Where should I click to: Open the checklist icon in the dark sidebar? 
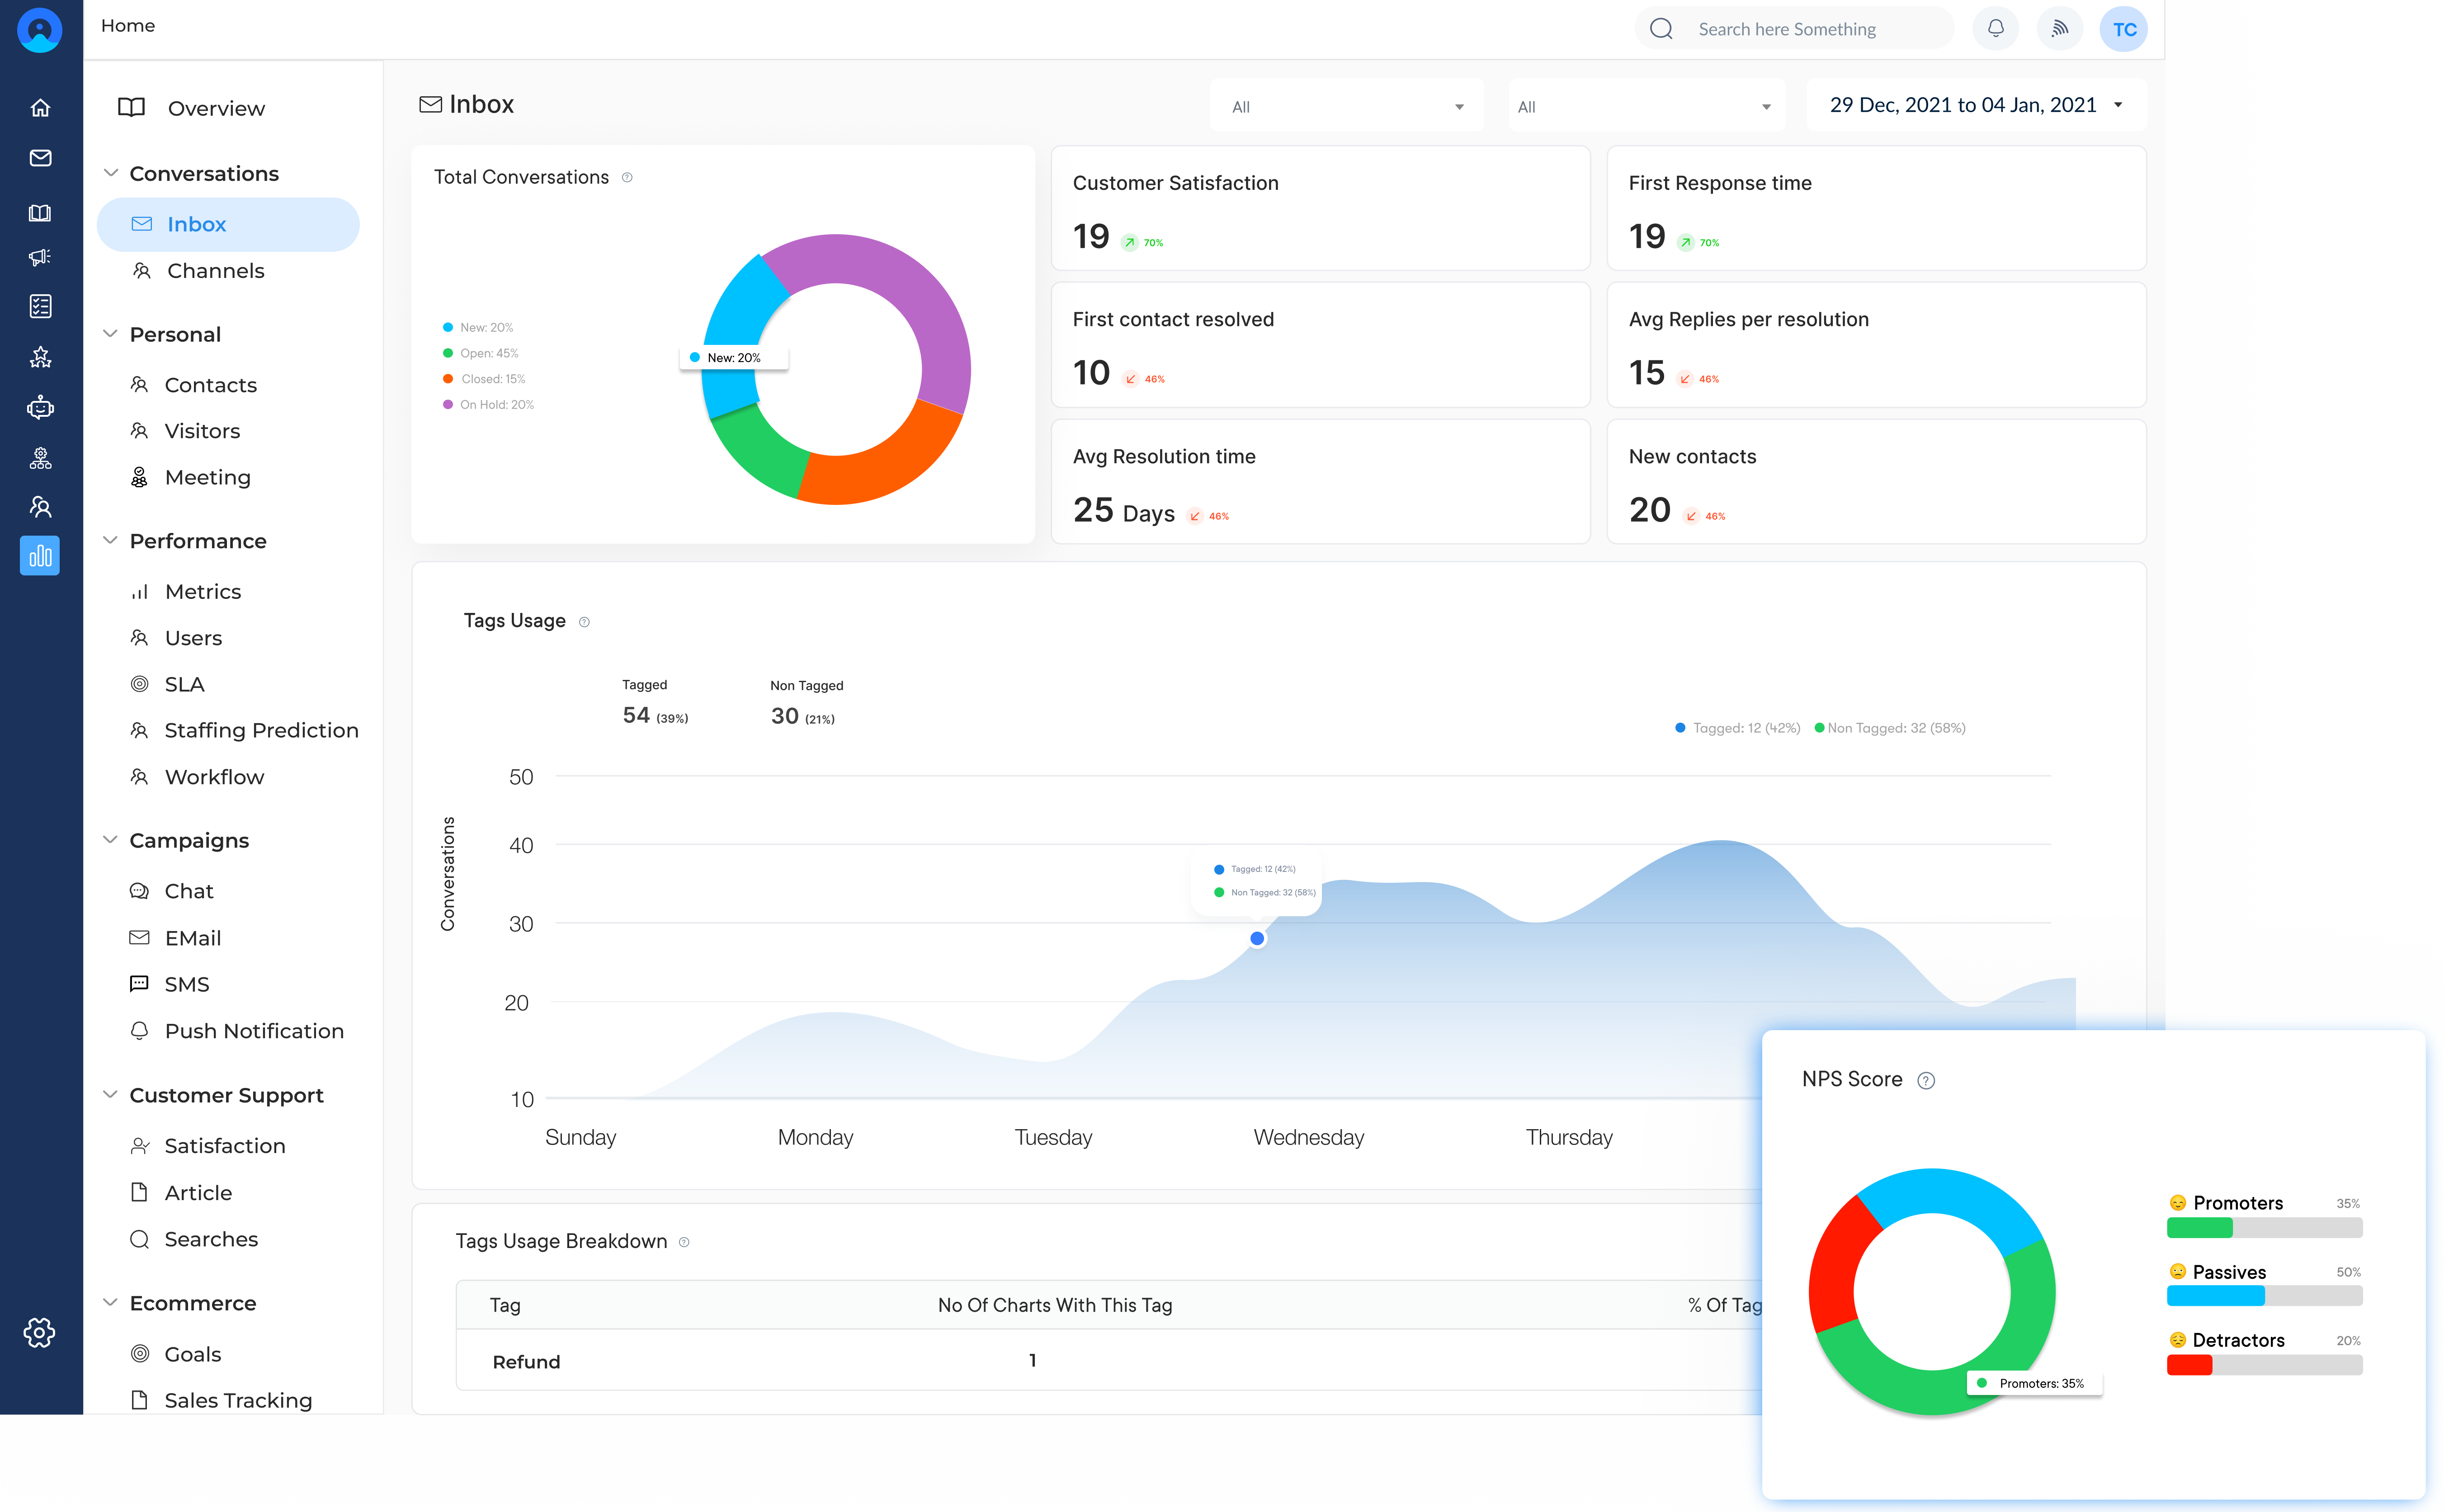click(x=40, y=306)
